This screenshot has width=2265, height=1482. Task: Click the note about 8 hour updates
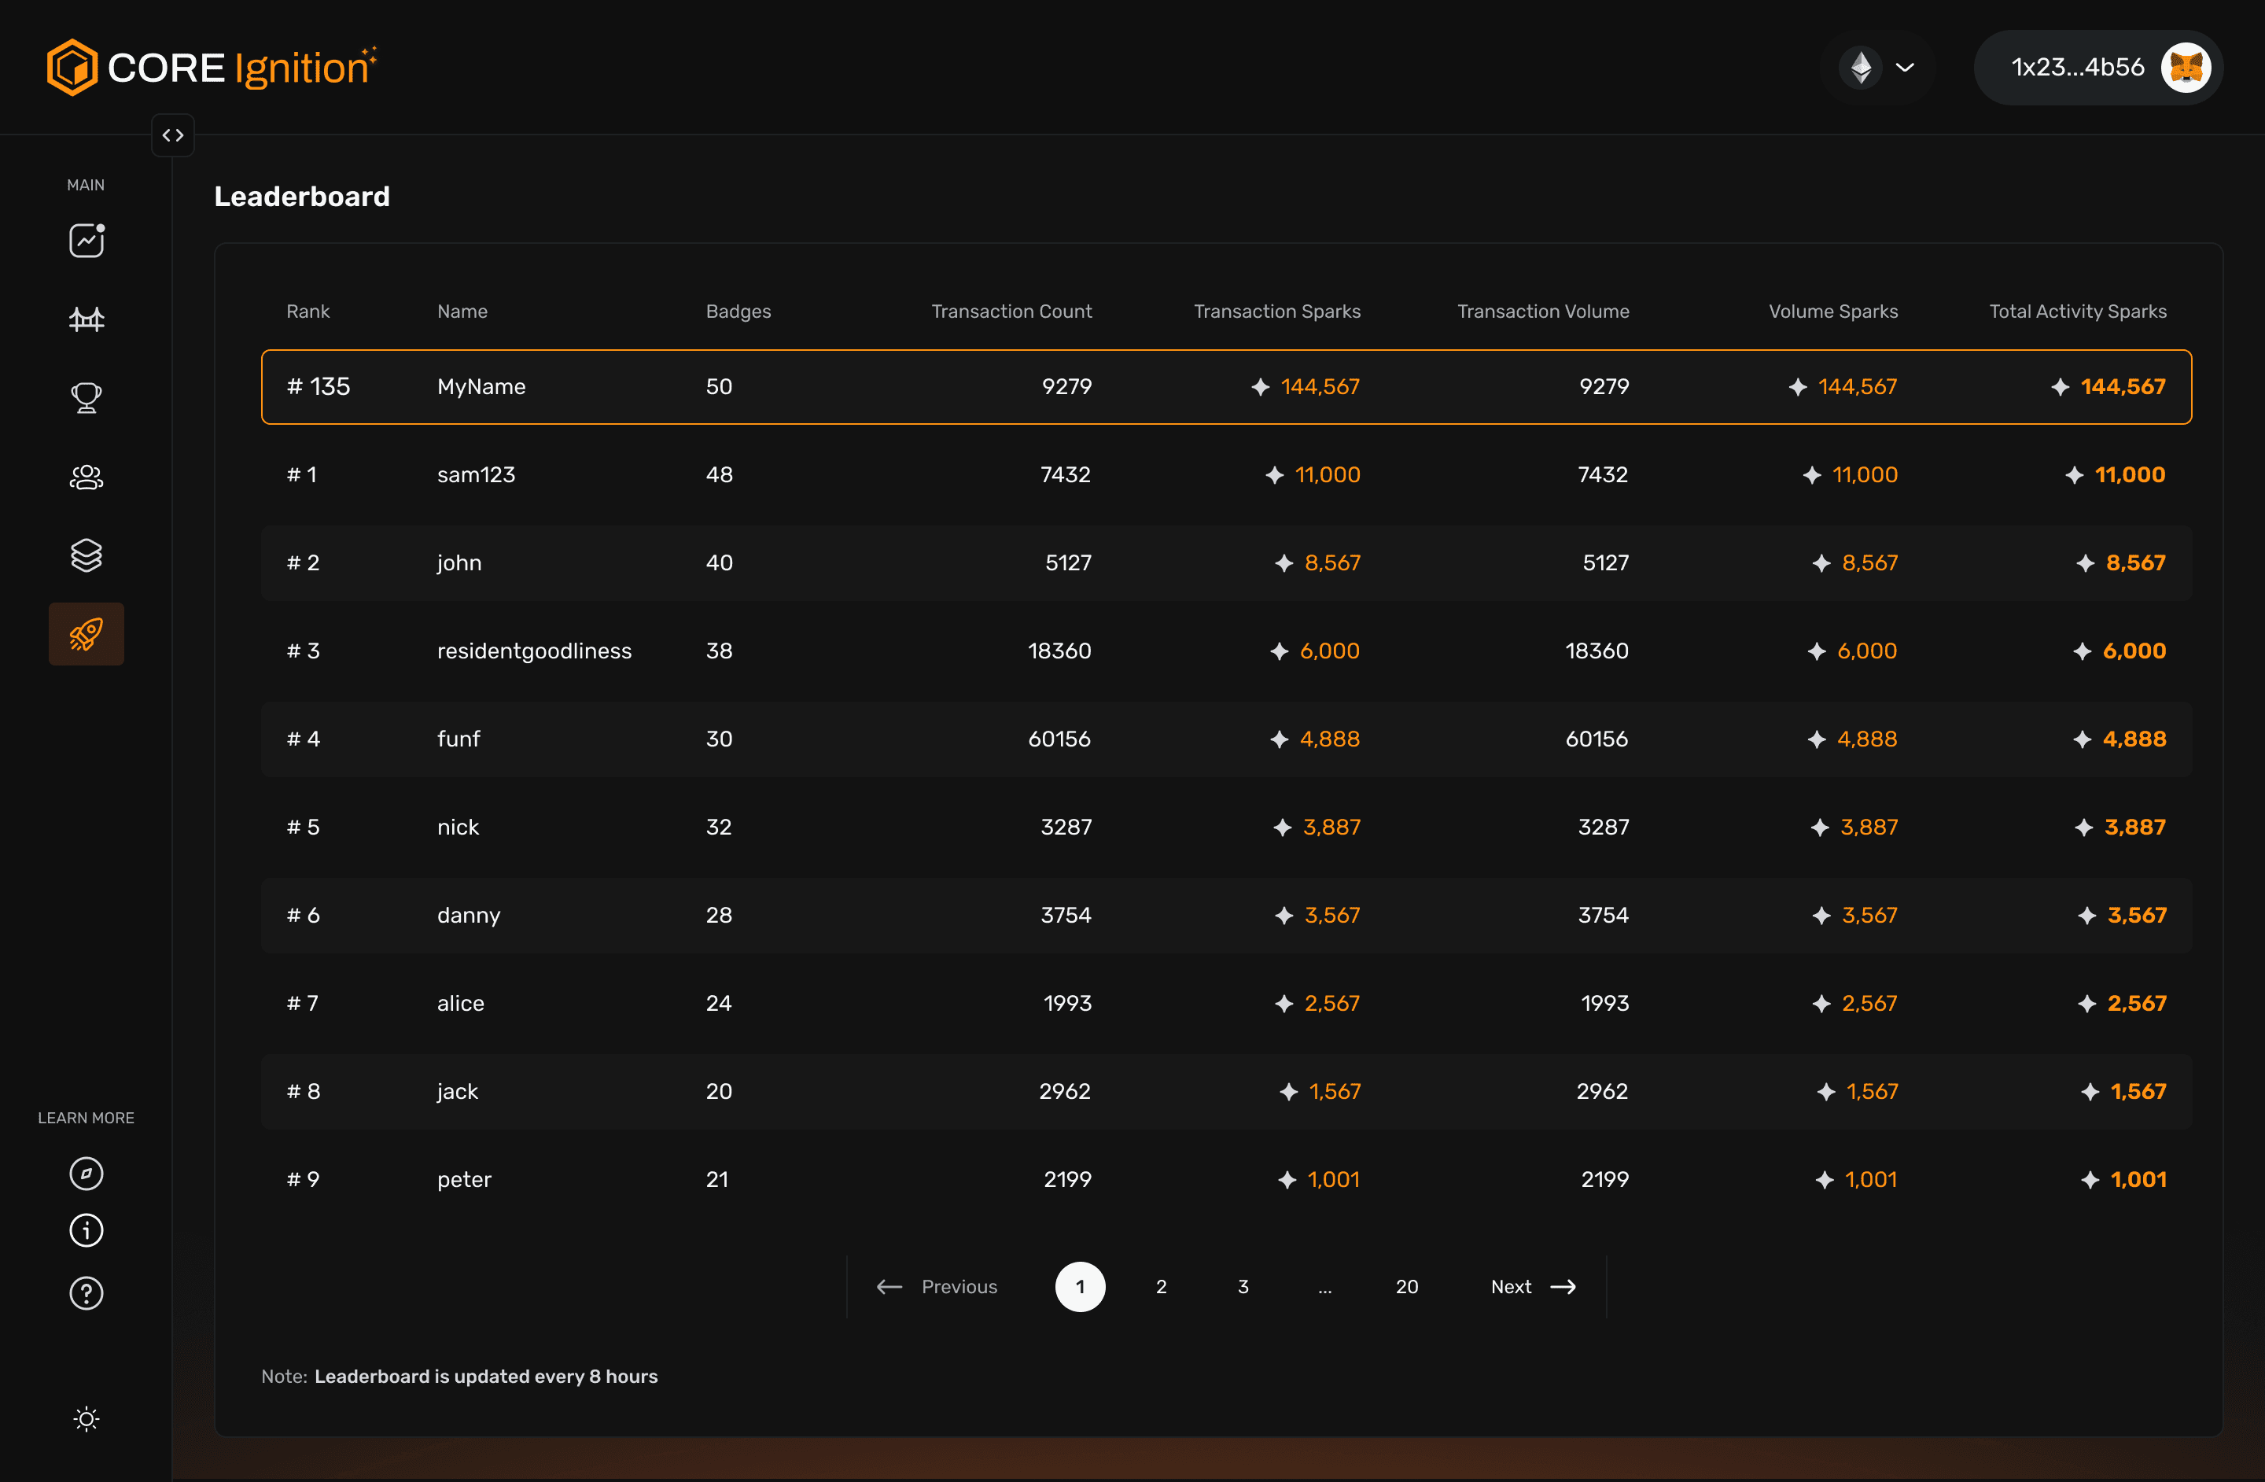(x=459, y=1377)
